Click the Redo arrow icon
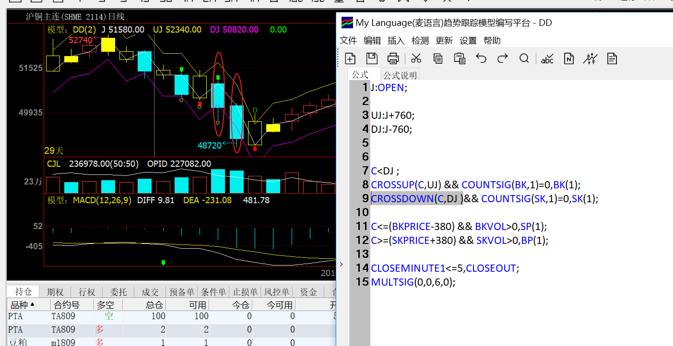673x346 pixels. [502, 58]
